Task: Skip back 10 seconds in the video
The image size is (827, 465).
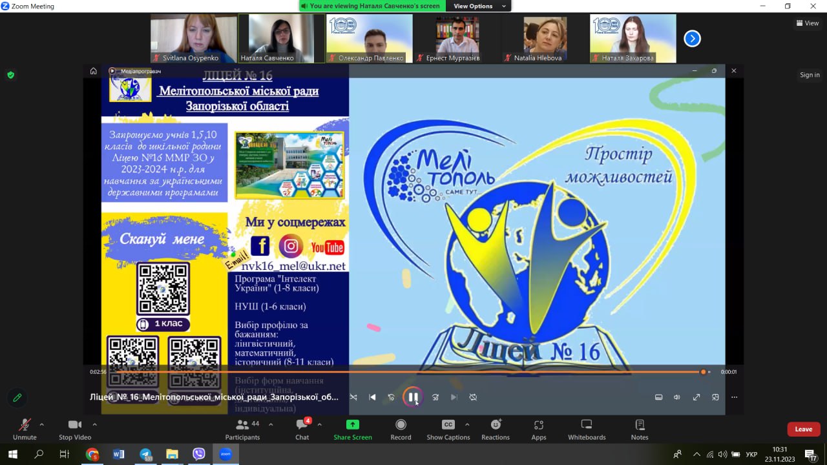Action: (x=391, y=397)
